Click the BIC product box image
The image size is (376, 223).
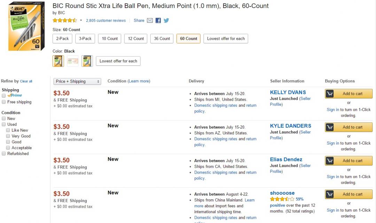26,26
